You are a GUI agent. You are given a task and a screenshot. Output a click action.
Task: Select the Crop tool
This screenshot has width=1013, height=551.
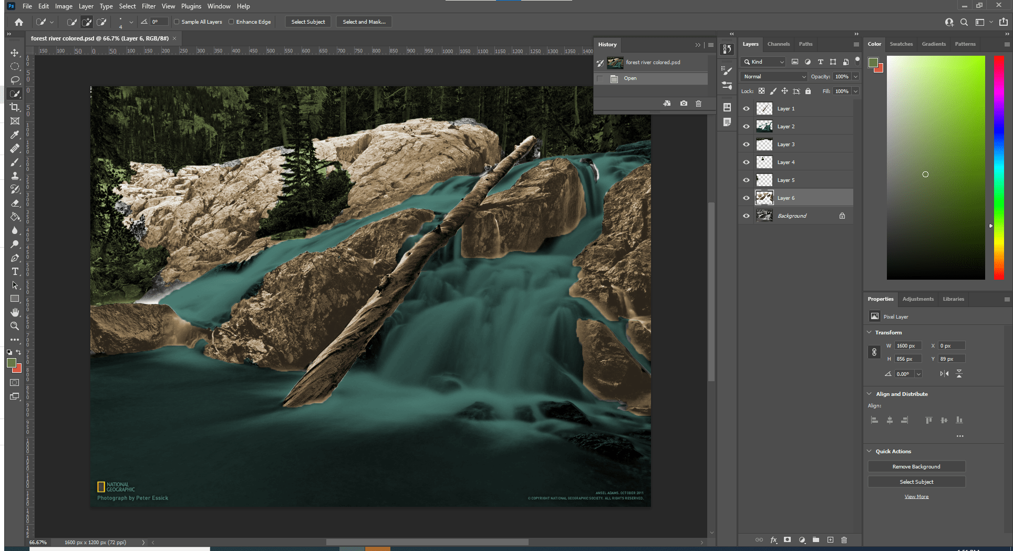point(15,107)
